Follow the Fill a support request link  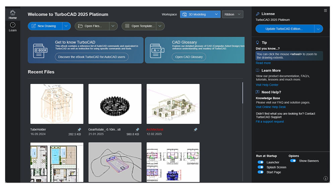[270, 121]
